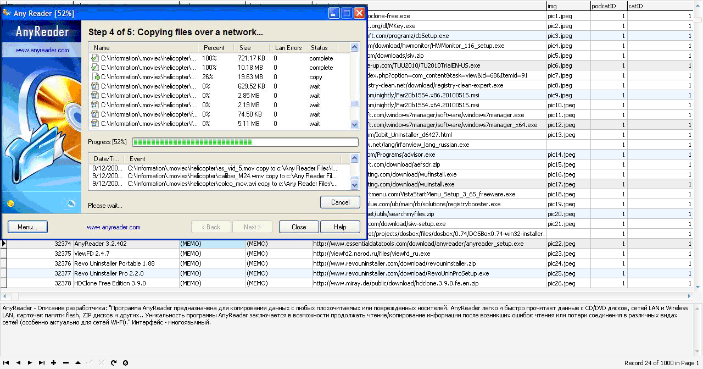Click the file icon with 'copy' status
Viewport: 703px width, 369px height.
point(95,77)
